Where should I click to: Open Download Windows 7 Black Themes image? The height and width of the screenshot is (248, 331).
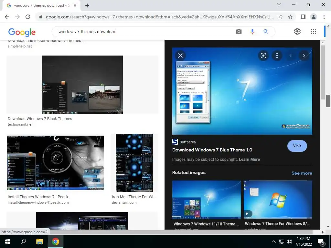tap(82, 85)
